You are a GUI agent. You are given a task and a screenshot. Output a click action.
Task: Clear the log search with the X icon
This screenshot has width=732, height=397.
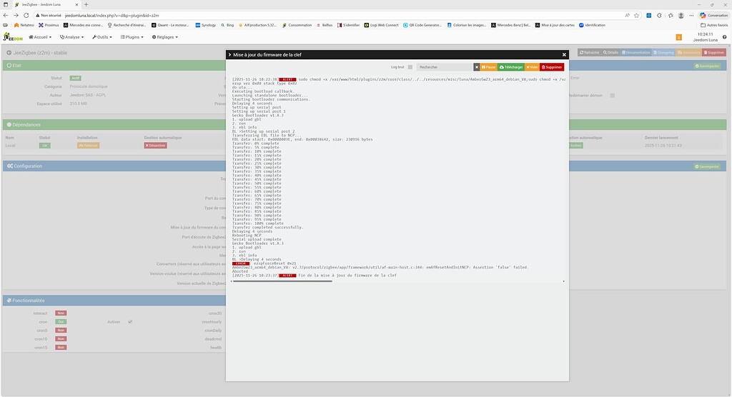coord(477,67)
